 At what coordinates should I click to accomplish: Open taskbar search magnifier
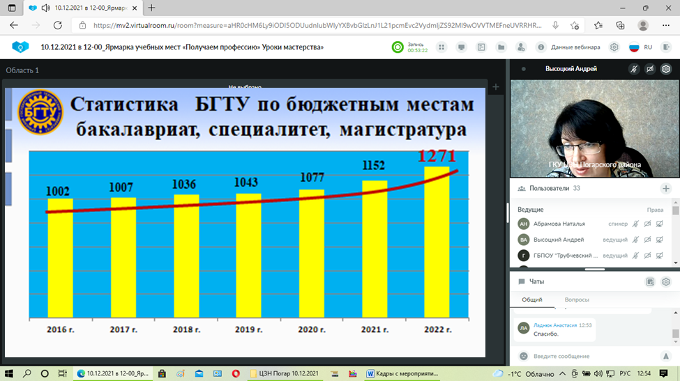(27, 373)
